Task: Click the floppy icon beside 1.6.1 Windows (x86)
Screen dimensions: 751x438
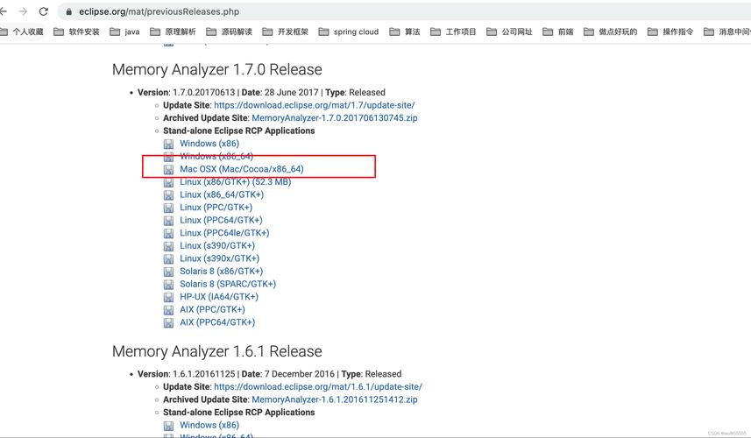Action: coord(168,426)
